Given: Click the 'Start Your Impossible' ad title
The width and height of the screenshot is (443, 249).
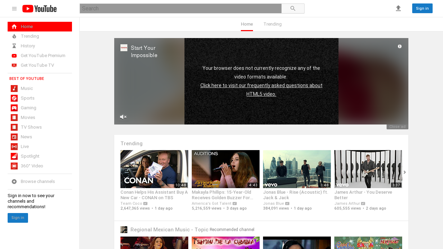Looking at the screenshot, I should point(144,52).
